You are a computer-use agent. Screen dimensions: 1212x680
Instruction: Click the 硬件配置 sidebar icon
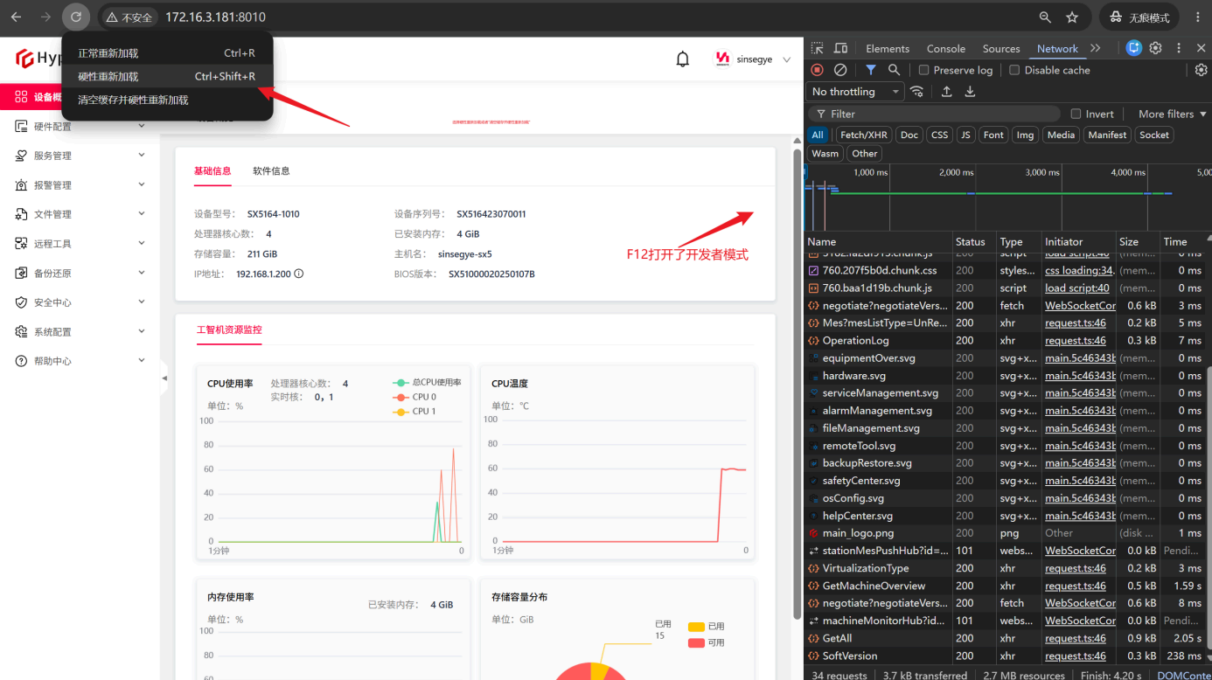click(22, 127)
